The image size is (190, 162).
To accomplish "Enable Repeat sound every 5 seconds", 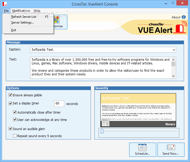I will tap(15, 136).
